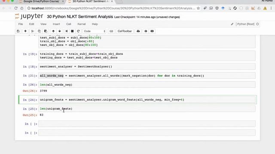The height and width of the screenshot is (154, 275).
Task: Focus the browser address bar
Action: (113, 8)
